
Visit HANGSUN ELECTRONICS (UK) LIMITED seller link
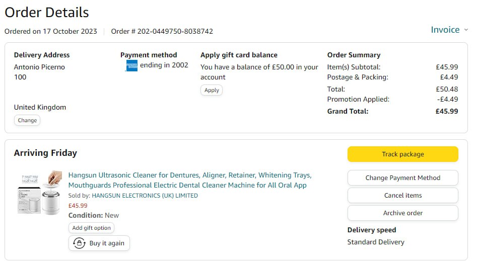(145, 196)
